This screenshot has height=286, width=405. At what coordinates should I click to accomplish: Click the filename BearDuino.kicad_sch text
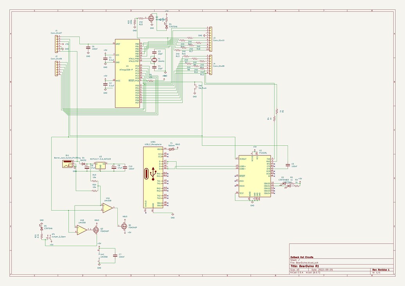pyautogui.click(x=305, y=262)
